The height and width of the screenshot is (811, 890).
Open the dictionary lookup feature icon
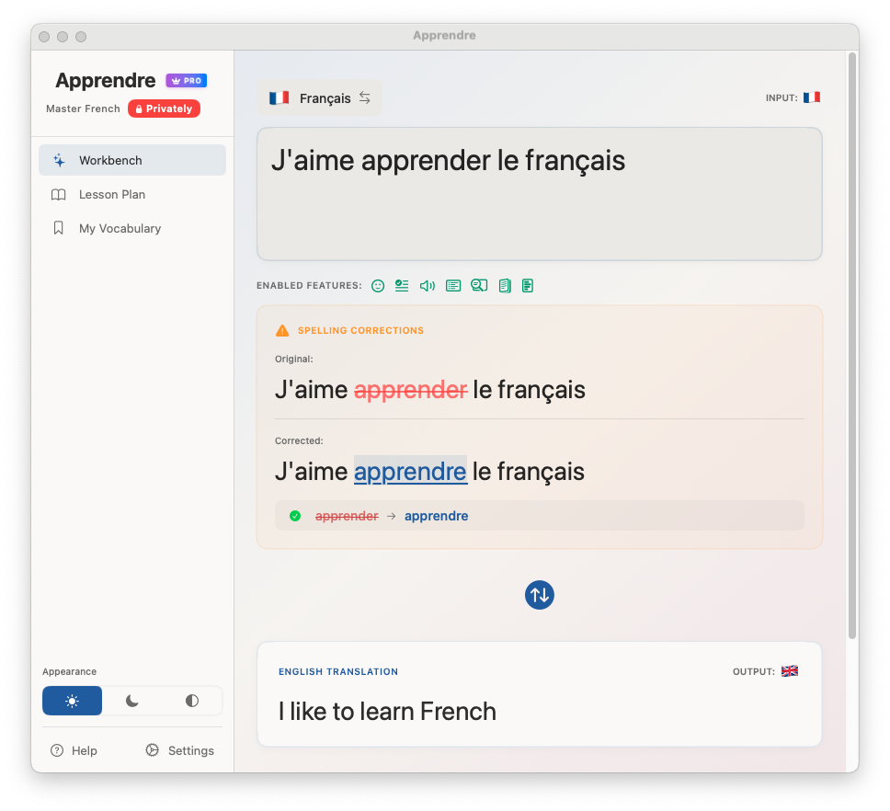click(x=478, y=285)
